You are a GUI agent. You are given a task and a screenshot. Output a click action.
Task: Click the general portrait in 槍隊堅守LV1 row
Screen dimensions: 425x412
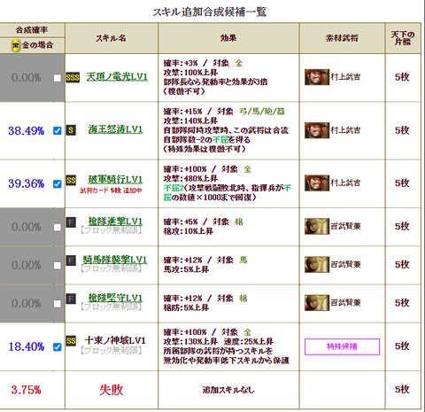tap(317, 303)
